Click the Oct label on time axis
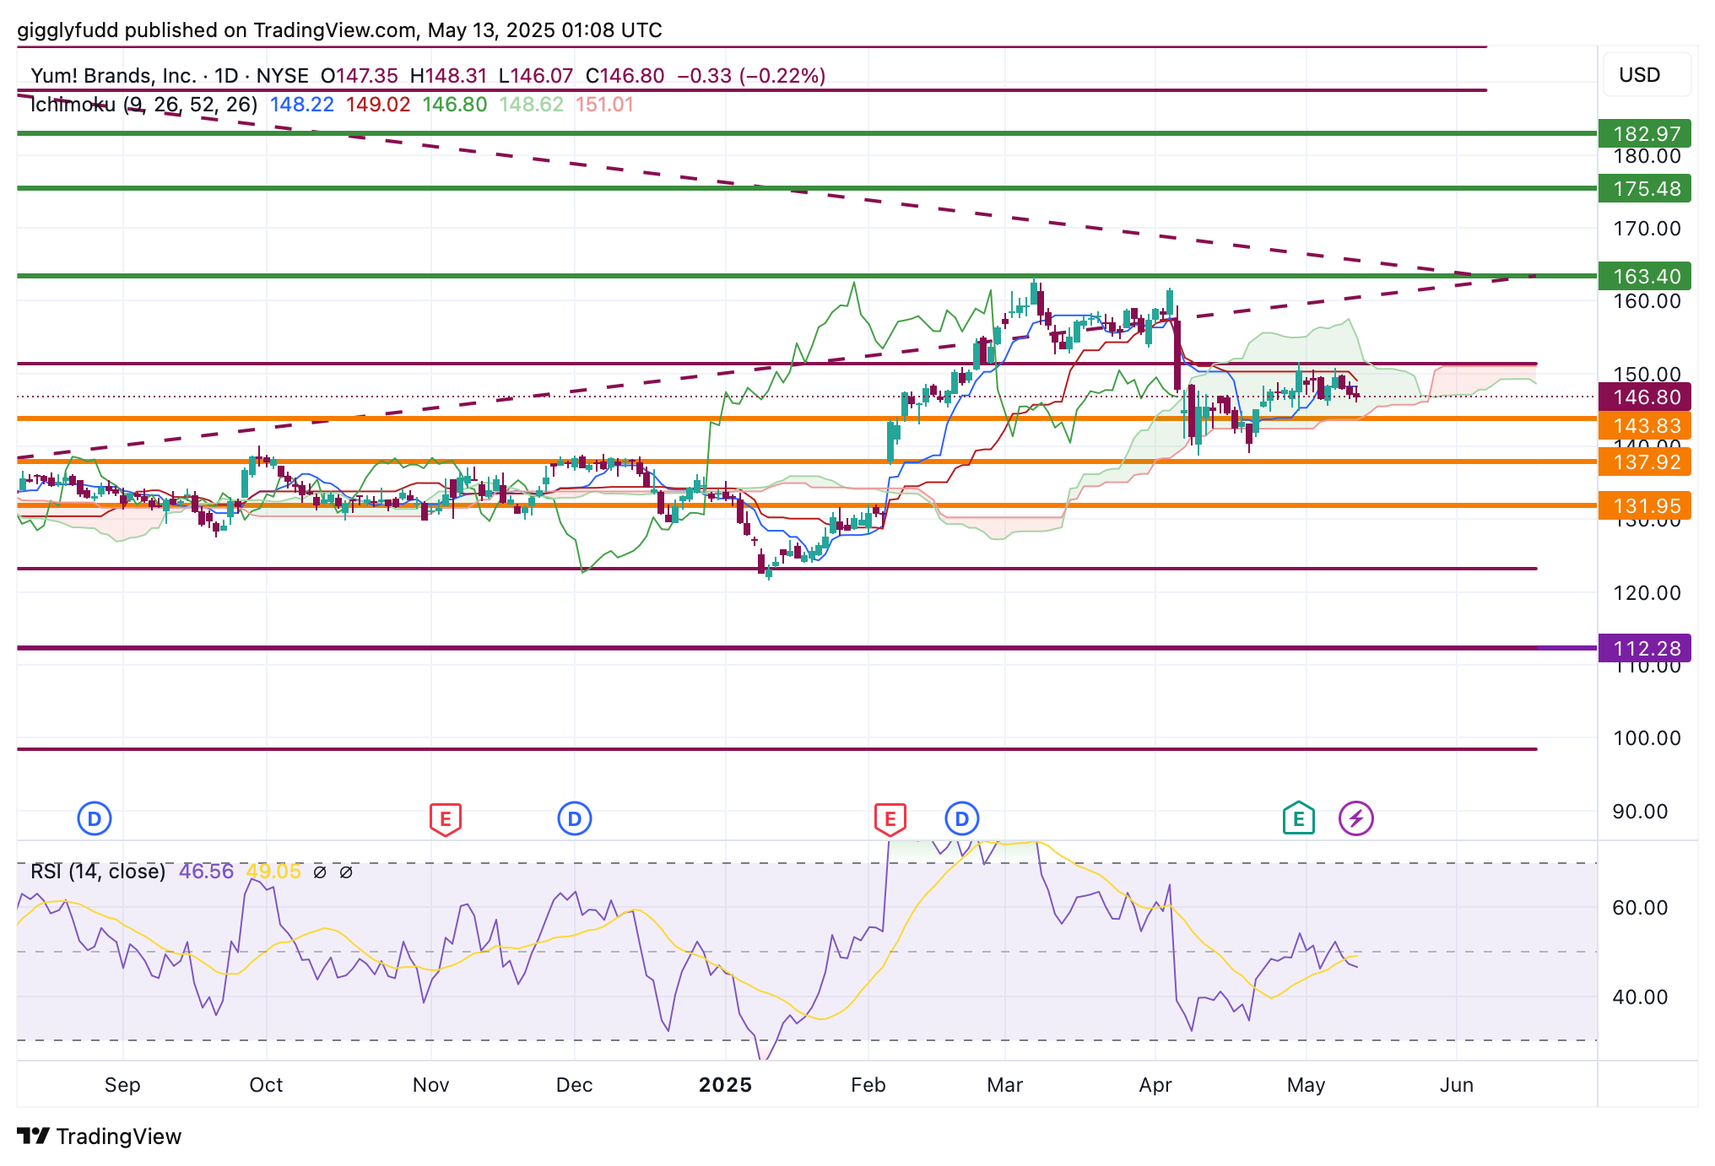1715x1166 pixels. [266, 1085]
